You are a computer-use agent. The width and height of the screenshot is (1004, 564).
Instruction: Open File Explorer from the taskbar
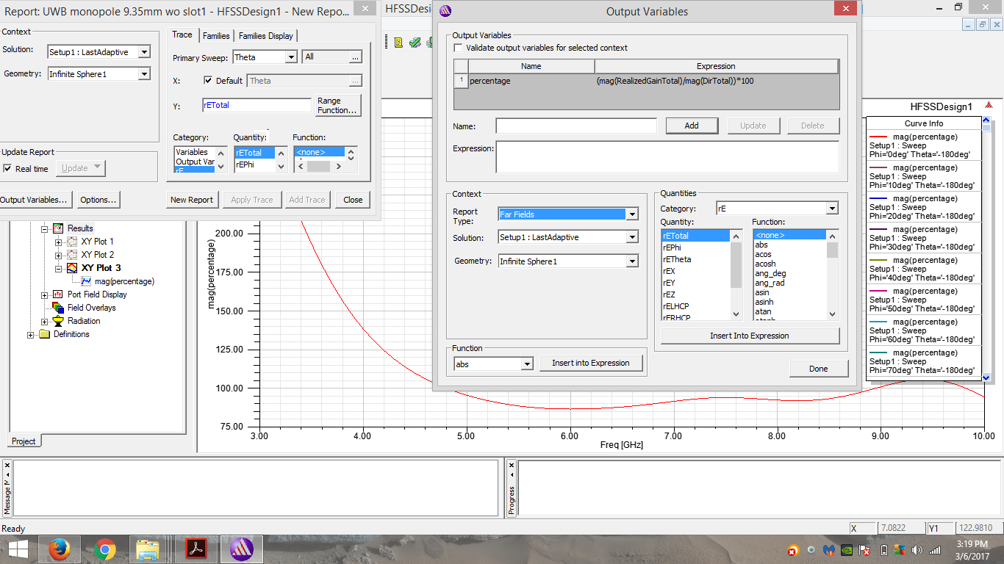coord(148,549)
